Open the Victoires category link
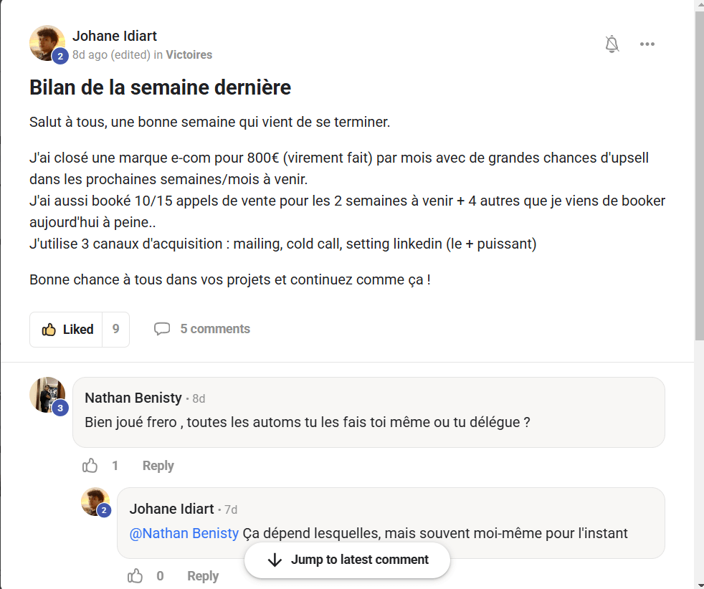This screenshot has width=704, height=589. (189, 54)
